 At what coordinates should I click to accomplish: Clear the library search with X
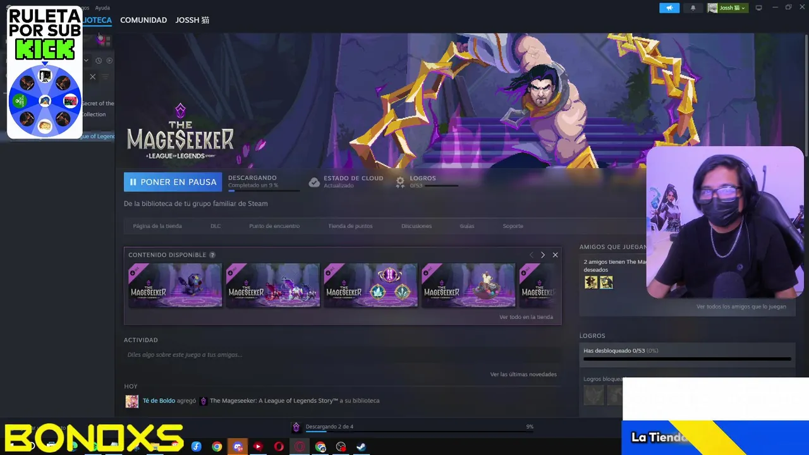(92, 76)
